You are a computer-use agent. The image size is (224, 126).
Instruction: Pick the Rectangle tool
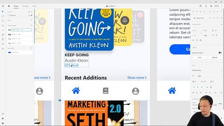(x=3, y=16)
